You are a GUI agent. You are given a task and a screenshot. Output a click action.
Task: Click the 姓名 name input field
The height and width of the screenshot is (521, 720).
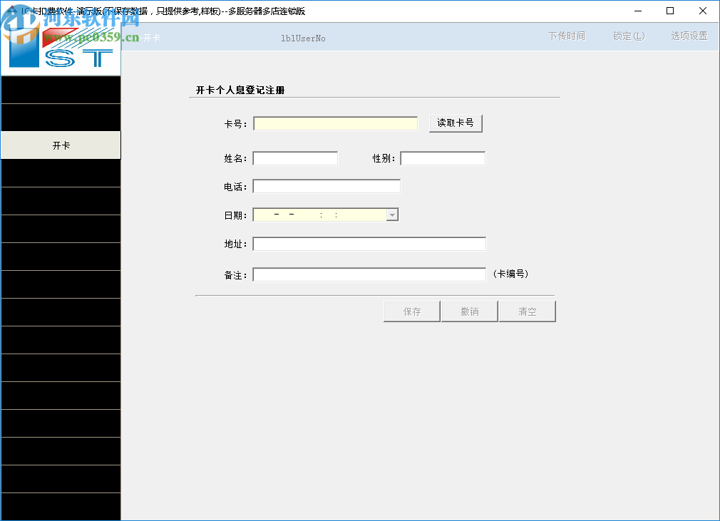[x=294, y=158]
